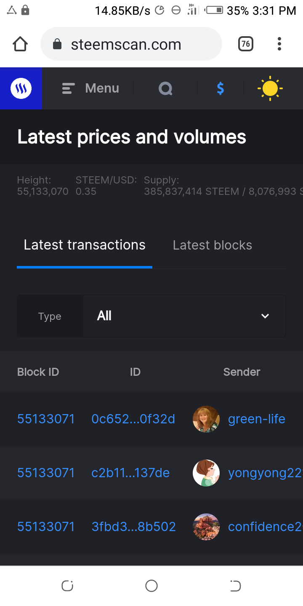Open the browser tabs counter showing 76

tap(246, 44)
